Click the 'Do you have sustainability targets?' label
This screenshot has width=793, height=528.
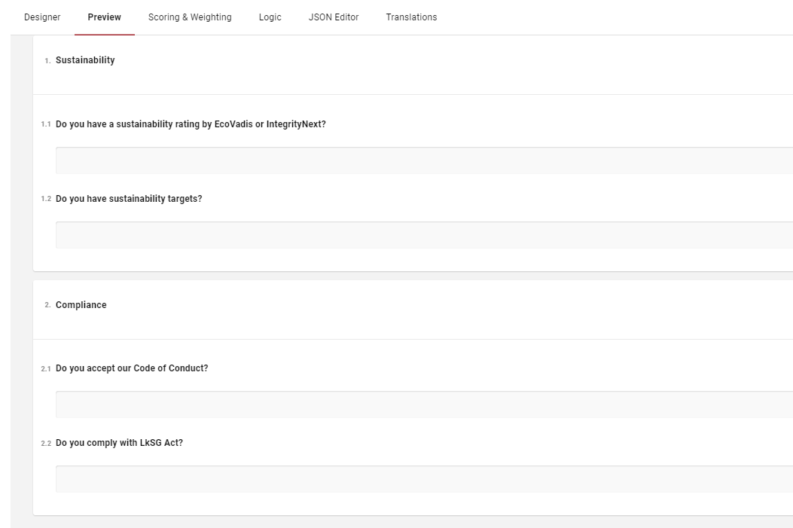click(129, 199)
